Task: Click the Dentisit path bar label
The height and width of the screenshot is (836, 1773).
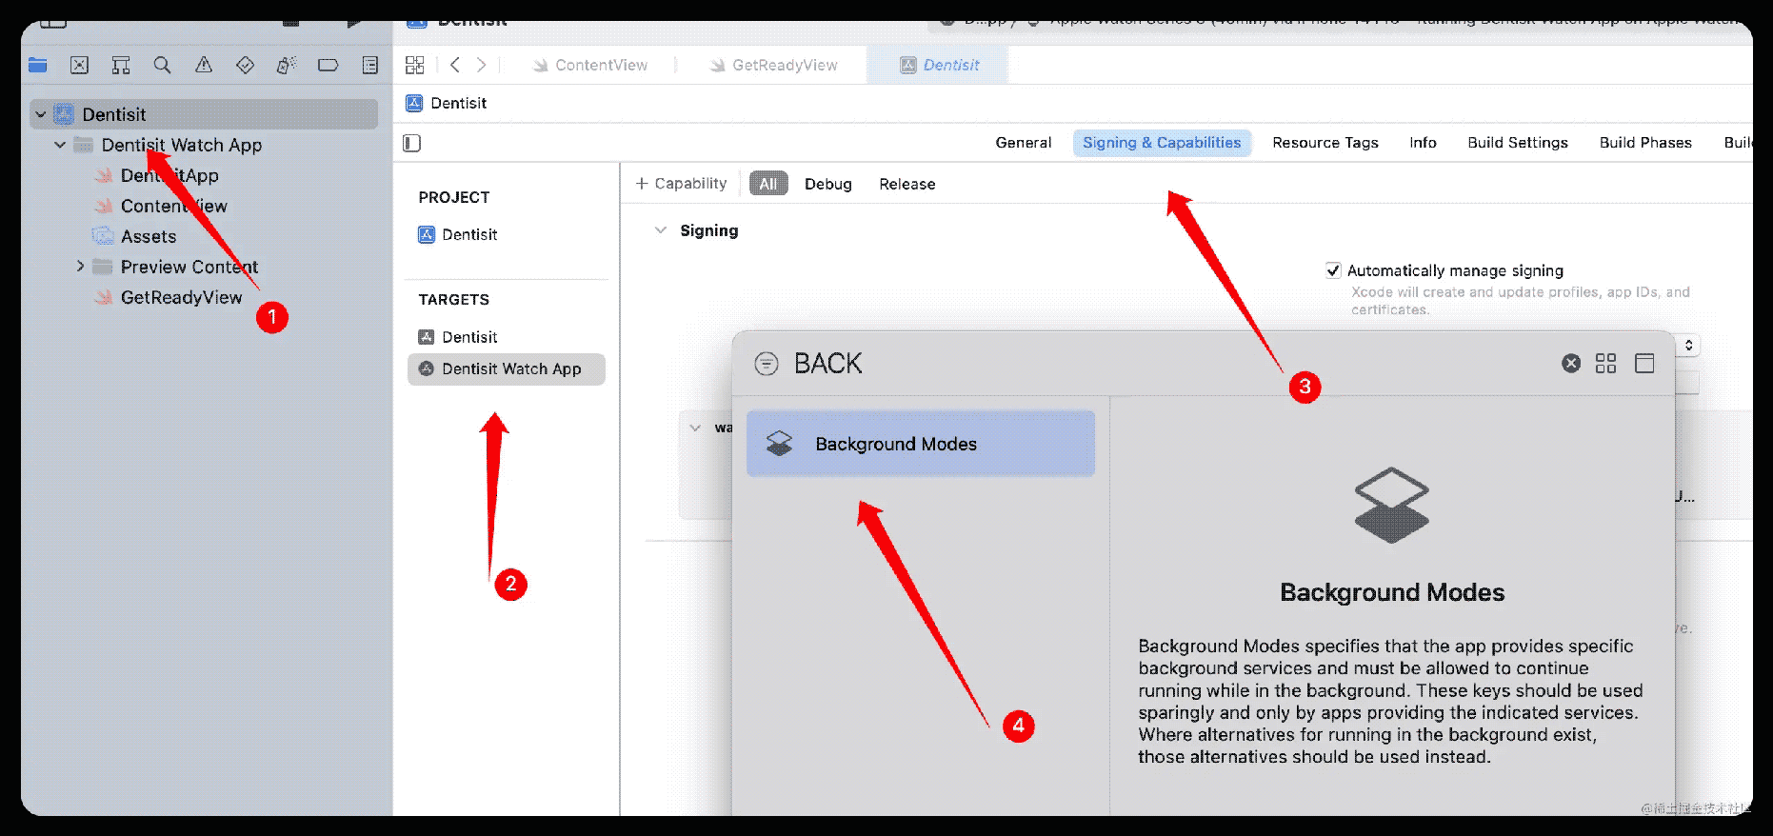Action: pyautogui.click(x=458, y=103)
